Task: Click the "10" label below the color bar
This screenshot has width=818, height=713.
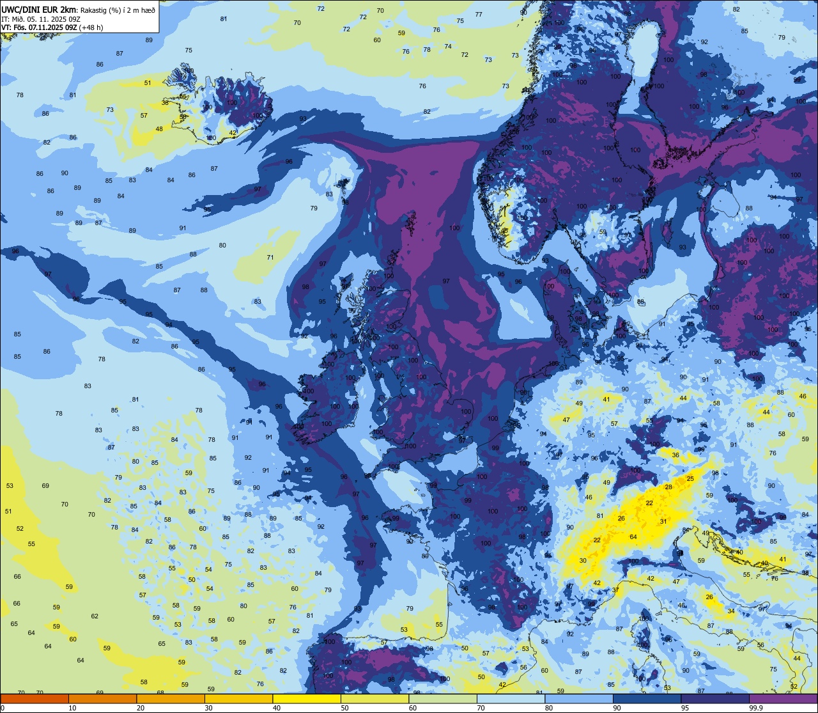Action: [x=72, y=708]
